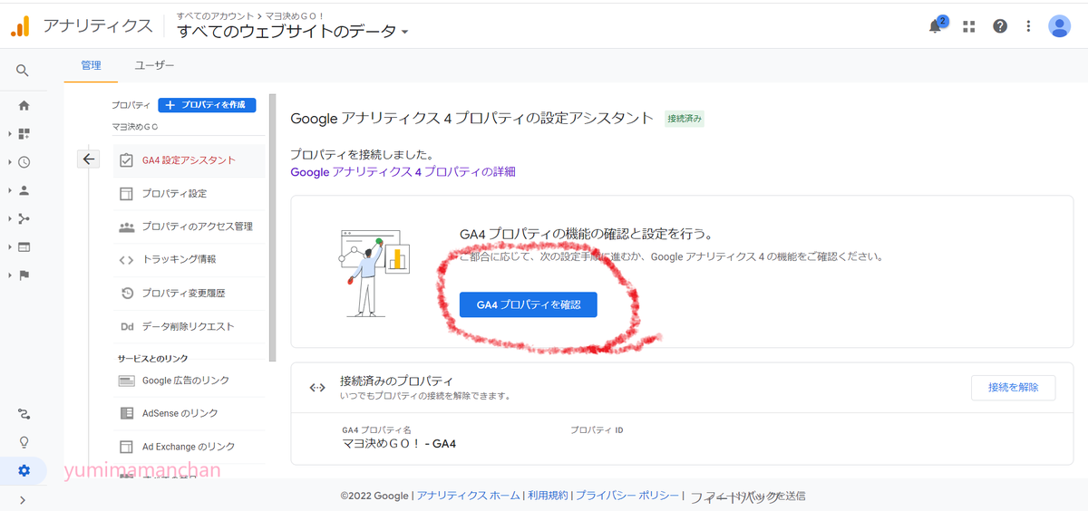Open the three-dot more options menu
The image size is (1088, 511).
point(1028,26)
